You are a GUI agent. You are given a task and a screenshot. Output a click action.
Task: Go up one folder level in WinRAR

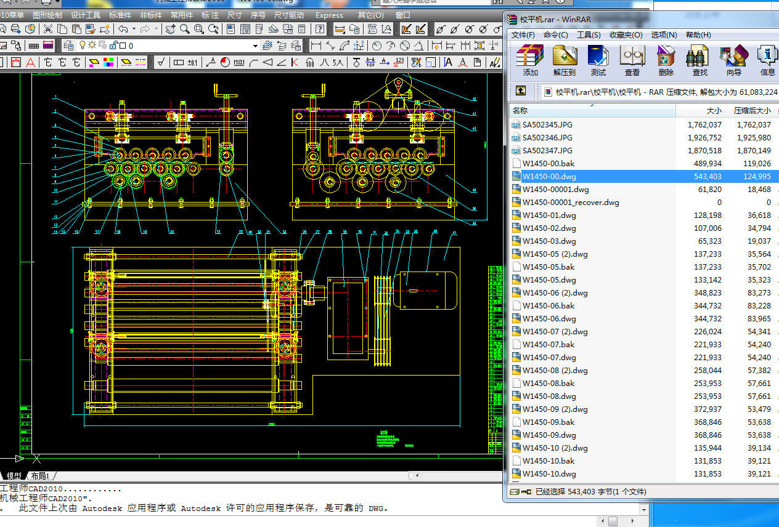click(521, 91)
